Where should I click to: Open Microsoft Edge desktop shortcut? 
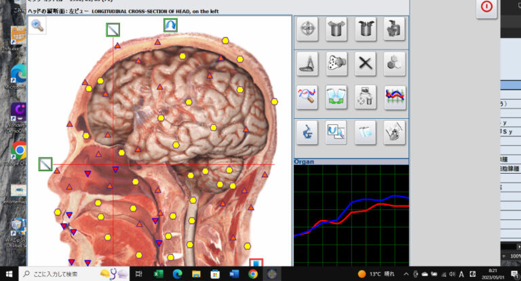[17, 77]
